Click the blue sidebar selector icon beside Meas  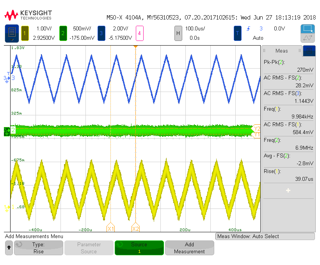point(309,51)
